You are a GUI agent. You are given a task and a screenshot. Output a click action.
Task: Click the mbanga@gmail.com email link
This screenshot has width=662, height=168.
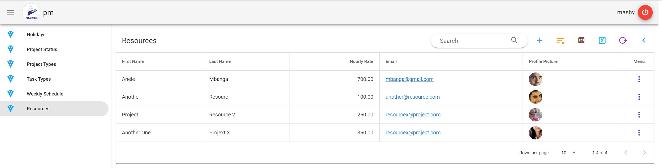(409, 79)
